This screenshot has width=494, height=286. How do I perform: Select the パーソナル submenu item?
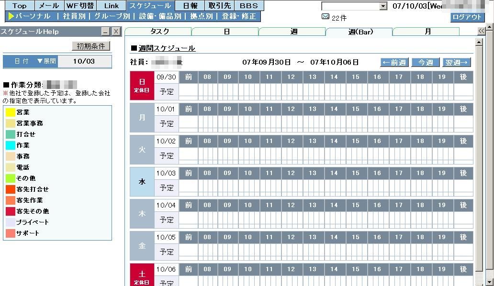pos(33,16)
